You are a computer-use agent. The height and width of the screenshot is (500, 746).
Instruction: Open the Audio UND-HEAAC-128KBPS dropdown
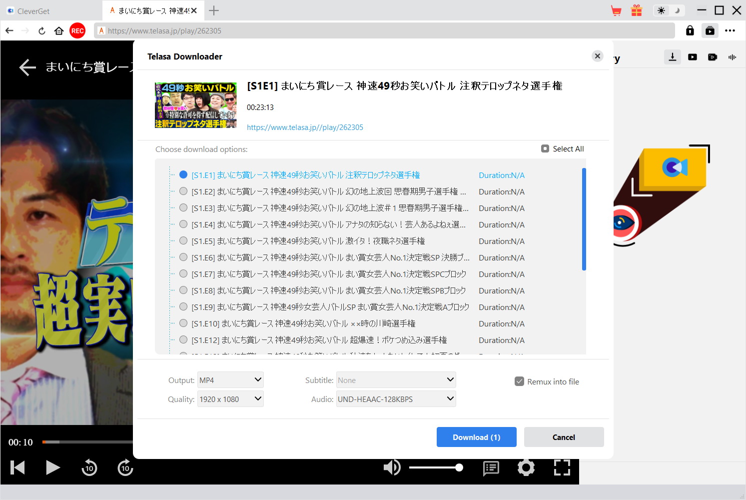click(396, 399)
